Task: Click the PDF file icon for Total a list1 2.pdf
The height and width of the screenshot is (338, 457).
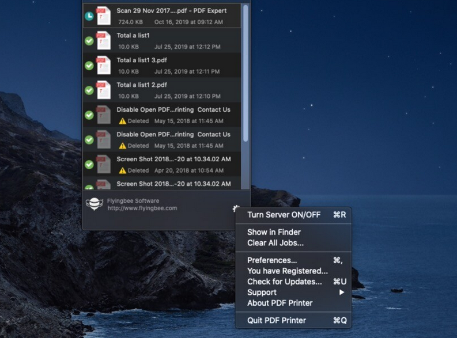Action: point(104,90)
